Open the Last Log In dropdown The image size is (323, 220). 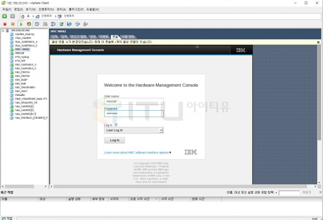click(x=161, y=130)
